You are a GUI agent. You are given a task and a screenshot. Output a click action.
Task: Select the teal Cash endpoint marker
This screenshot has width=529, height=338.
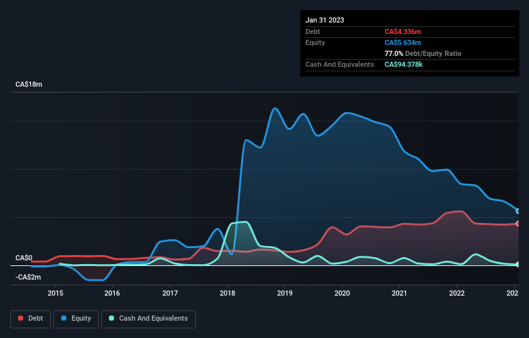tap(518, 265)
